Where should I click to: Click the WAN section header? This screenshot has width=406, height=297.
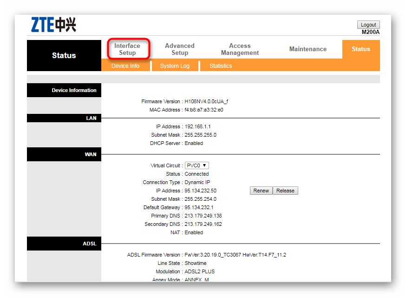tap(64, 154)
